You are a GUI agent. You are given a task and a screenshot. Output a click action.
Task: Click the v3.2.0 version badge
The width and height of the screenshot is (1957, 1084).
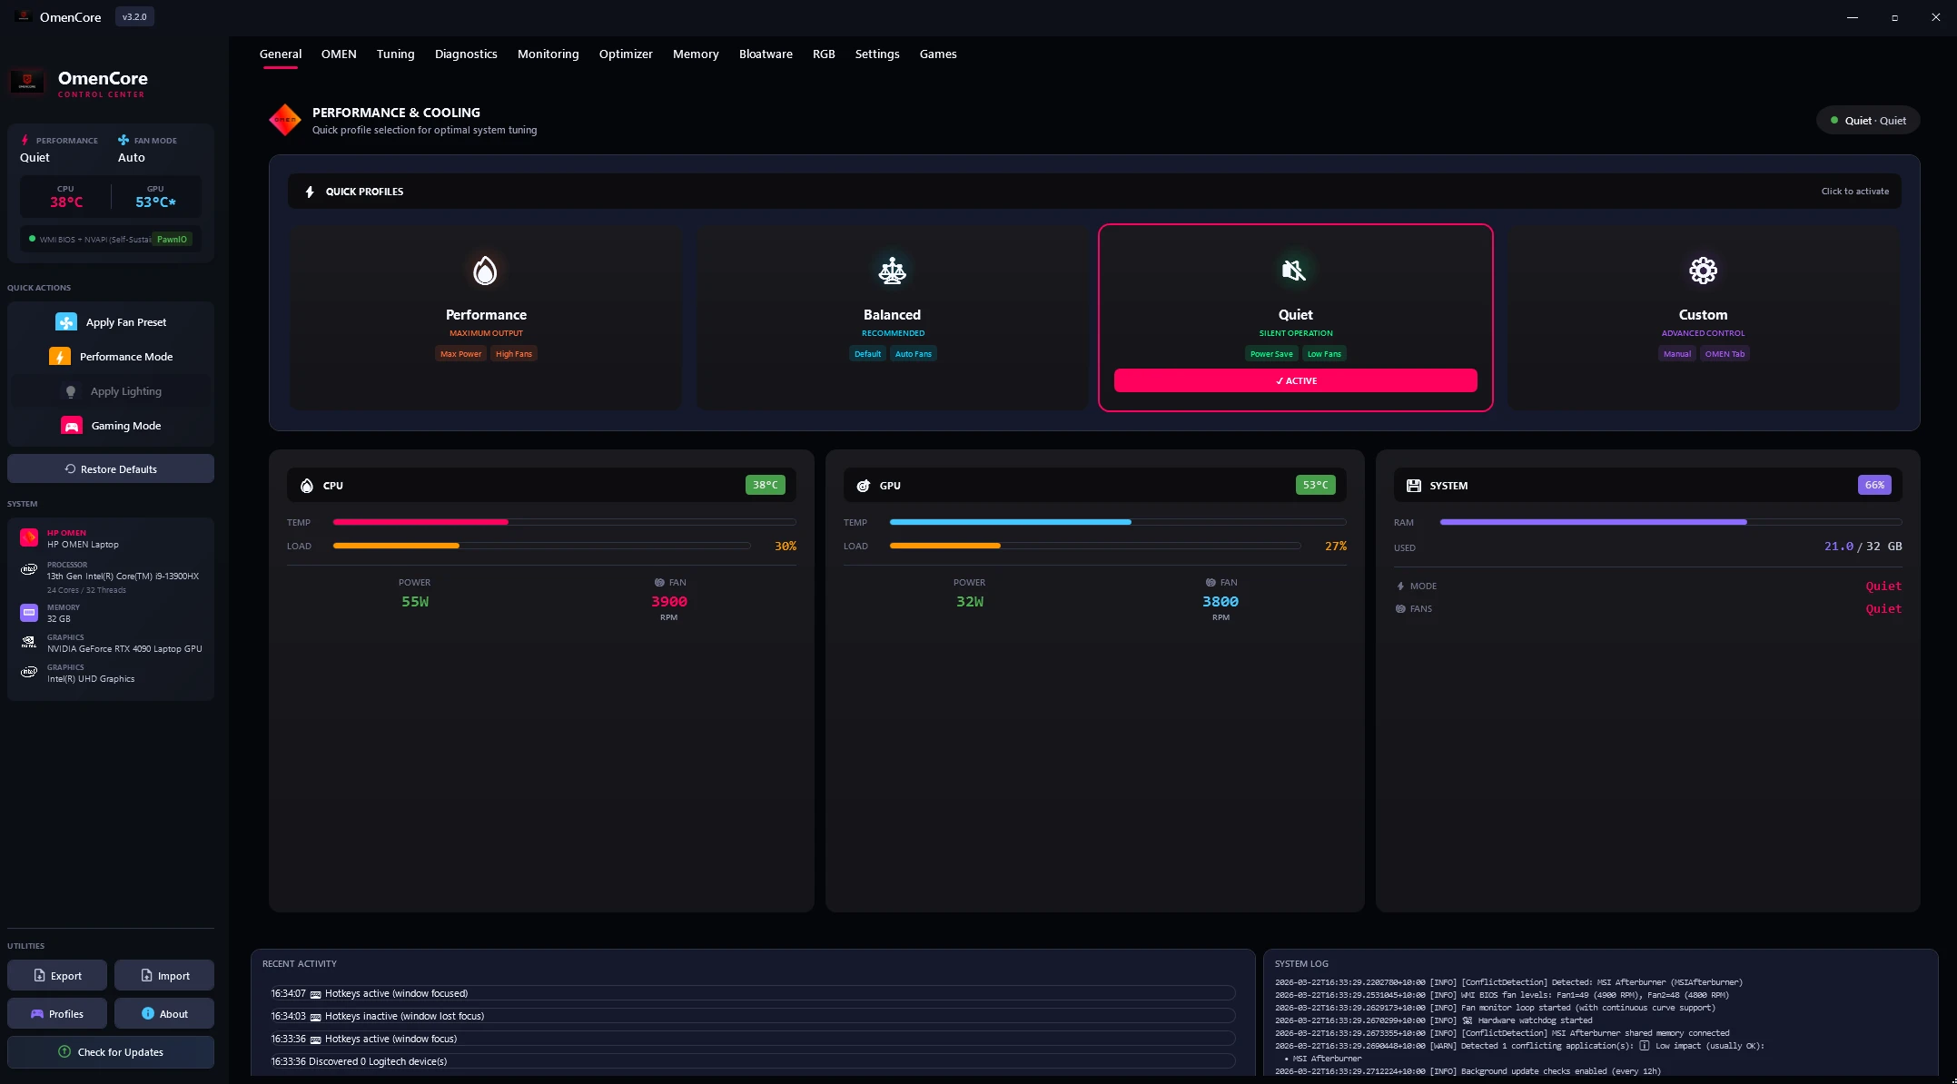coord(134,17)
